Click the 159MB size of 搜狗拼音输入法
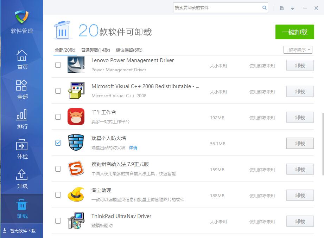Screen dimensions: 324x238 click(x=217, y=170)
